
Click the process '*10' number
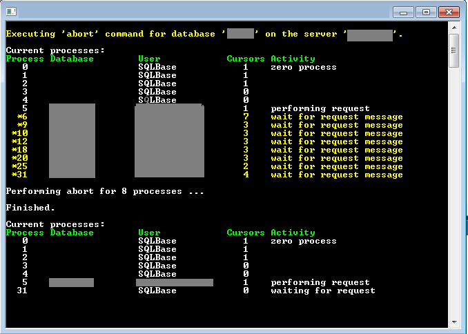pyautogui.click(x=20, y=133)
